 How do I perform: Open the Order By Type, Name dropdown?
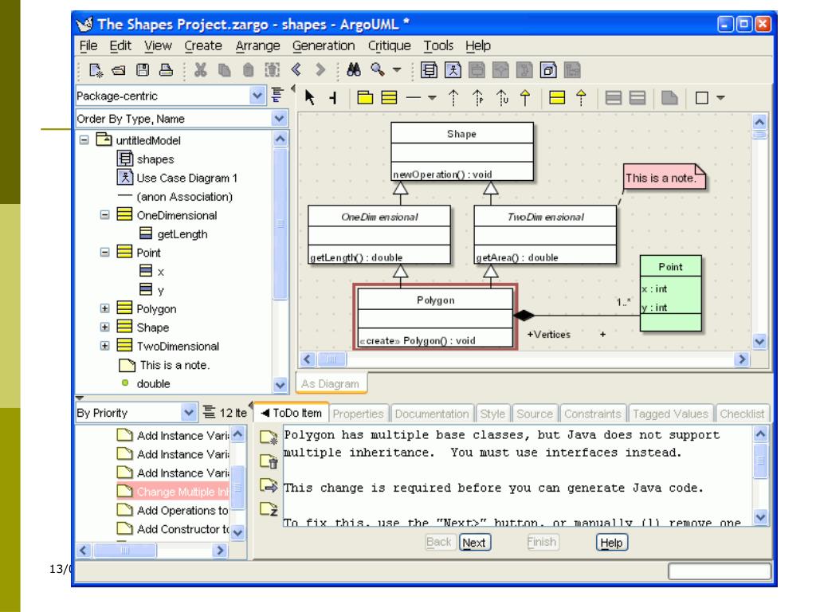(x=280, y=119)
